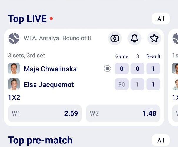This screenshot has width=178, height=147.
Task: Open Elsa Jacquemot's player photo
Action: pyautogui.click(x=14, y=85)
